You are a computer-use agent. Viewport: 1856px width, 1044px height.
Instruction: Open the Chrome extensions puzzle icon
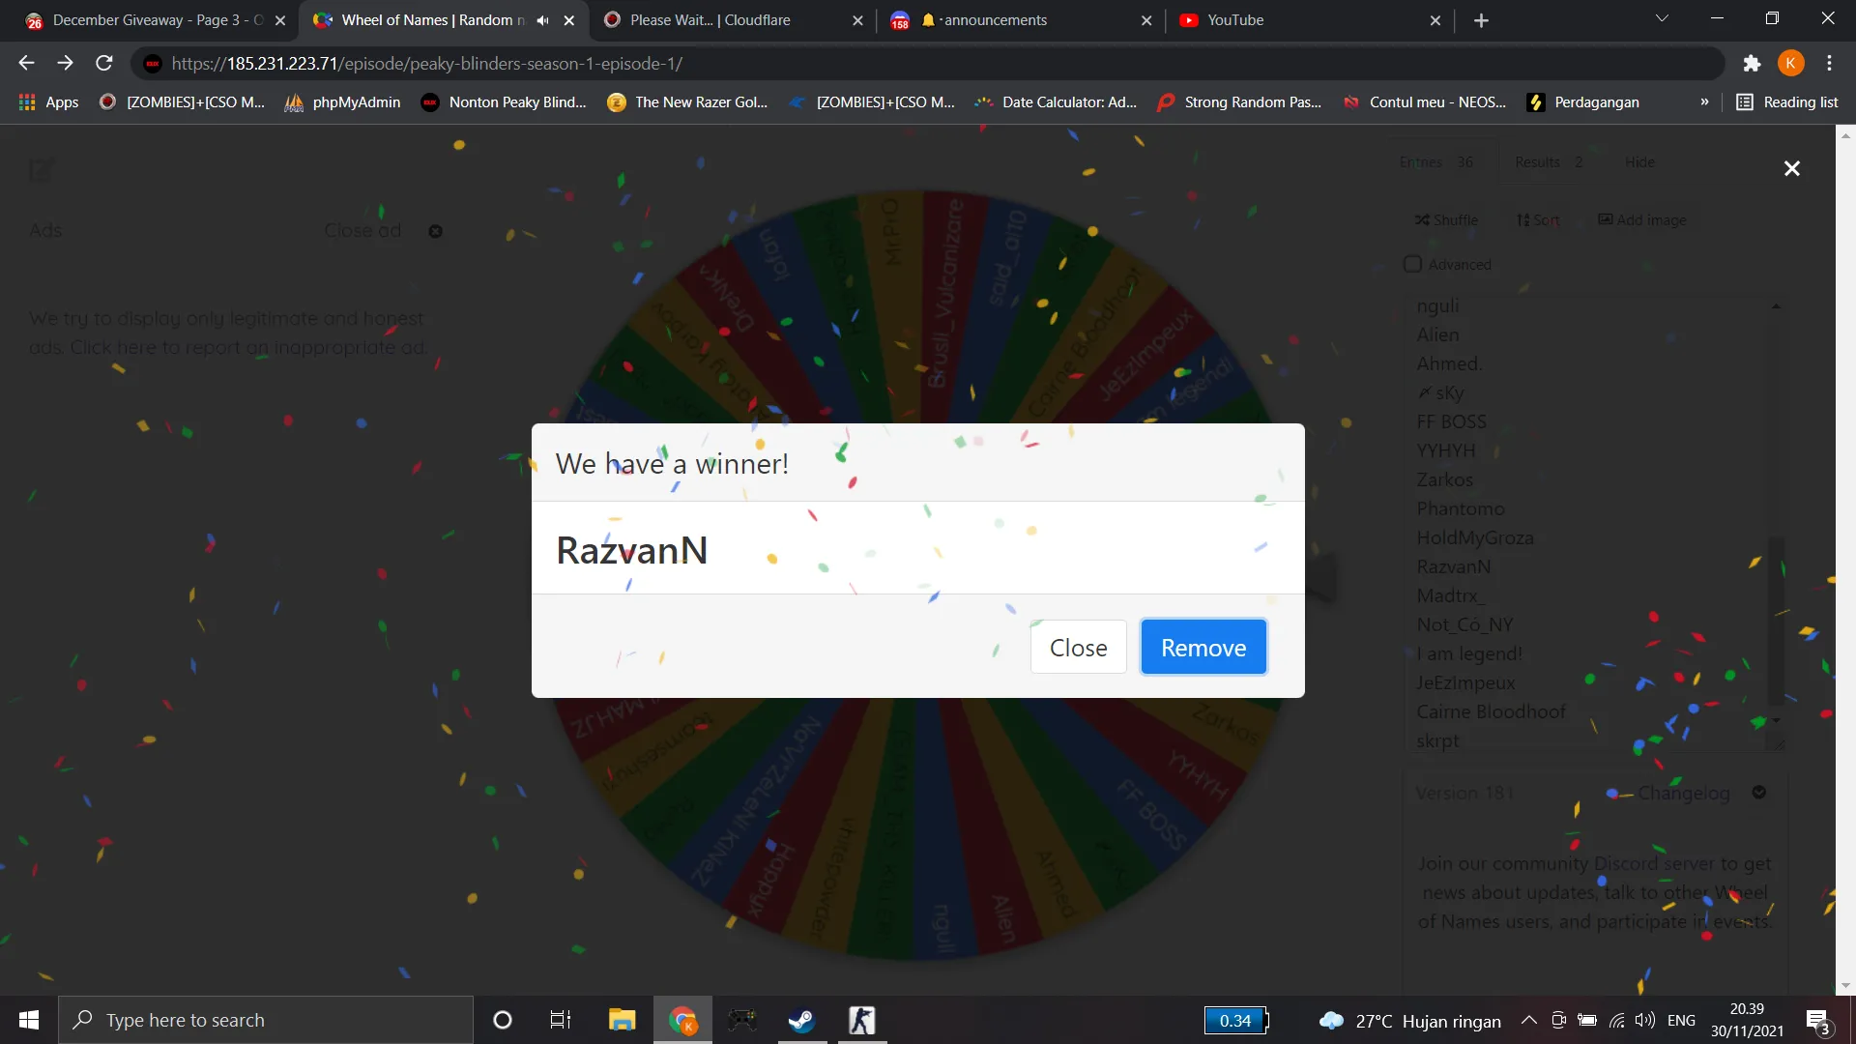[x=1752, y=64]
